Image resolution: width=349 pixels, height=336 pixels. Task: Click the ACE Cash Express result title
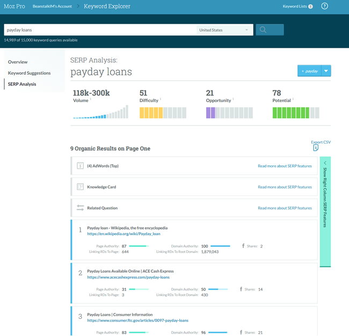click(130, 271)
